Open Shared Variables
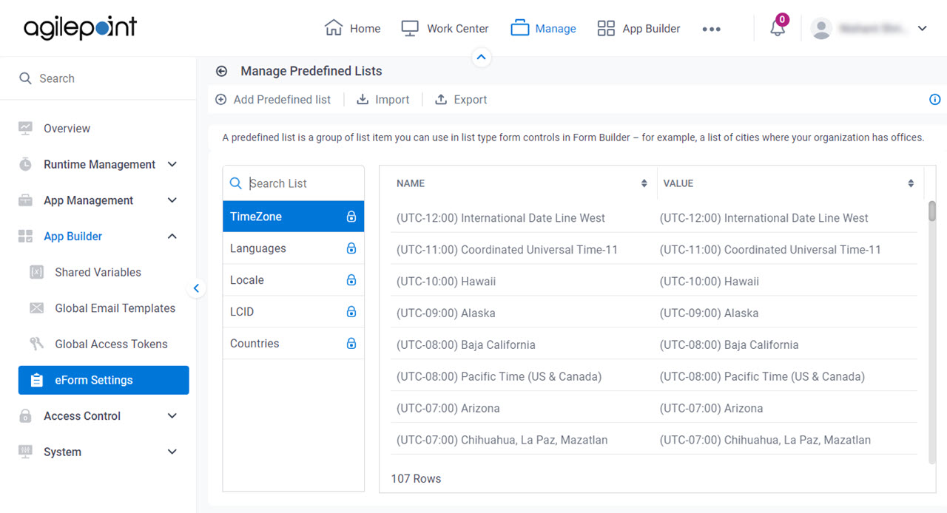This screenshot has width=947, height=513. [98, 272]
